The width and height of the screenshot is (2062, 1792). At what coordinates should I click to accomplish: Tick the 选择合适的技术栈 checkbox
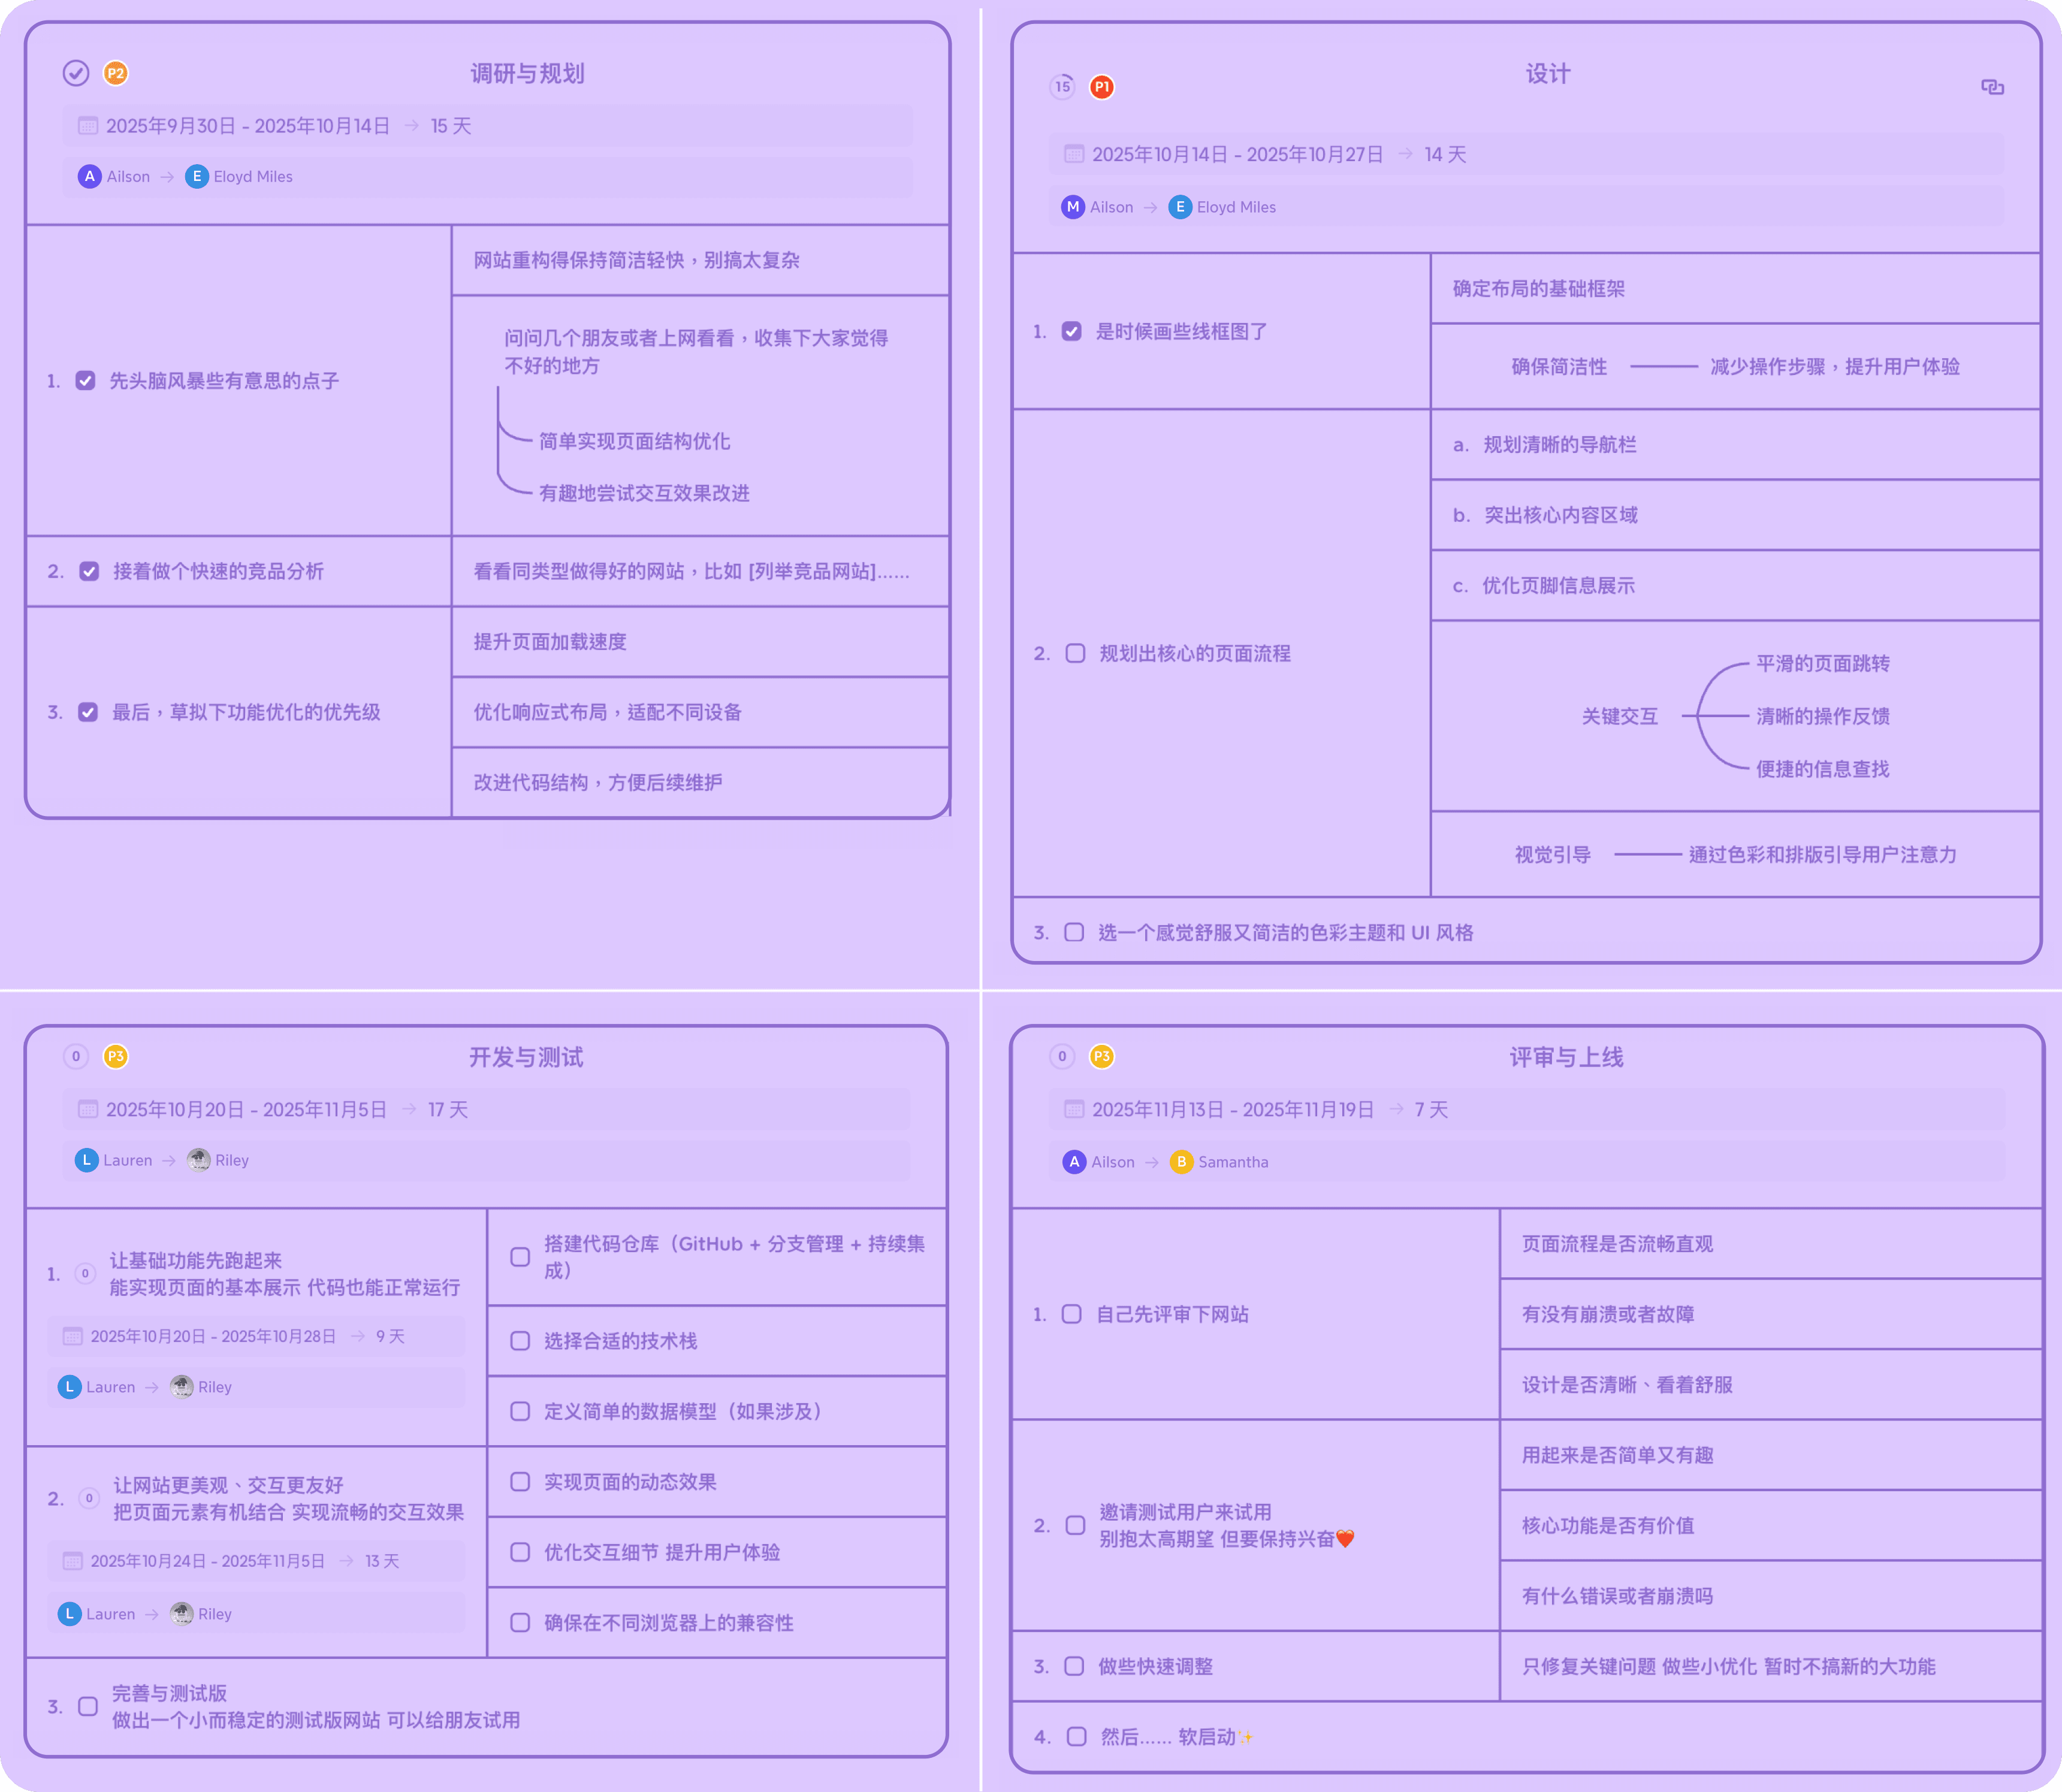(x=520, y=1341)
